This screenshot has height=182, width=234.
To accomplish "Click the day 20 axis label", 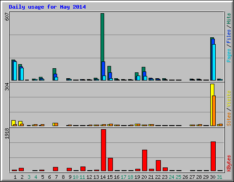I will 144,177.
